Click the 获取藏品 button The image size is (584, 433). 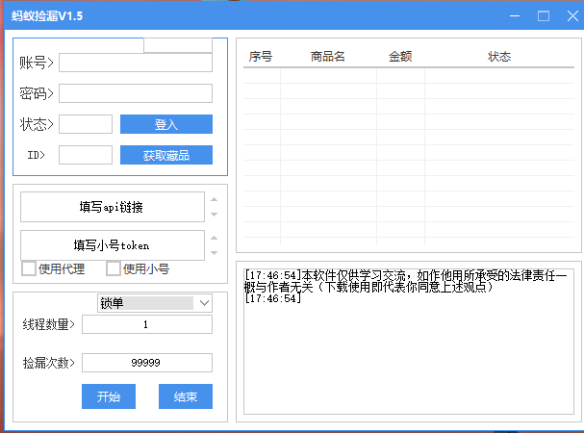tap(166, 155)
